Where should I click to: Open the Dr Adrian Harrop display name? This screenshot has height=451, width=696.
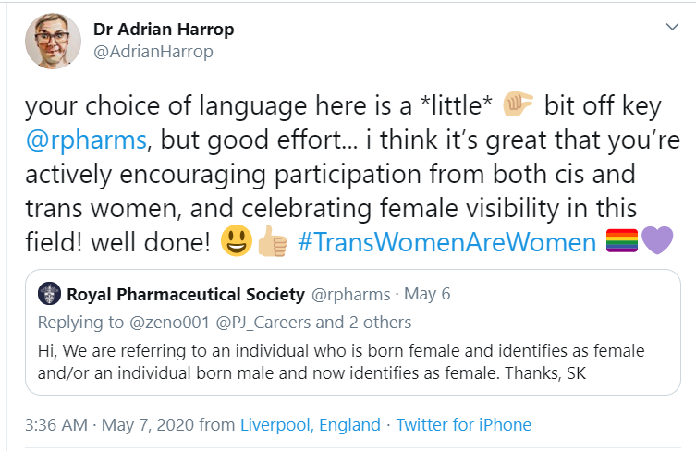[164, 30]
